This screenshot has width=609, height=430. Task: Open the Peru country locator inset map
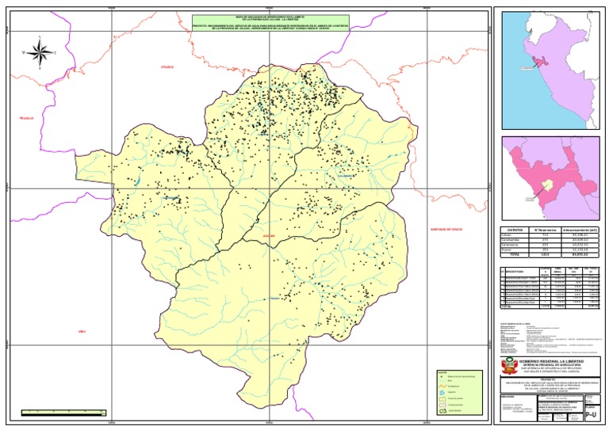tap(550, 70)
